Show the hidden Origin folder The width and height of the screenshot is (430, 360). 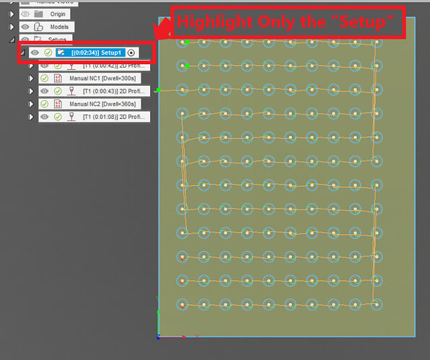click(25, 14)
